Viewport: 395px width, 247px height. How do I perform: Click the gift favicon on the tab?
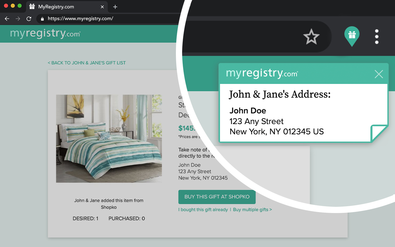click(x=32, y=7)
